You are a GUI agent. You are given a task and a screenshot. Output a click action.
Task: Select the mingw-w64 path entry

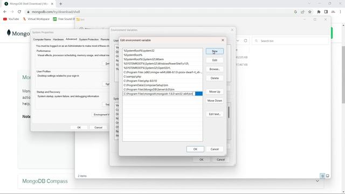click(162, 72)
